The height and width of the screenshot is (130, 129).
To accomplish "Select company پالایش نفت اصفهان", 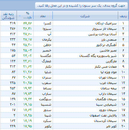I will 103,116.
